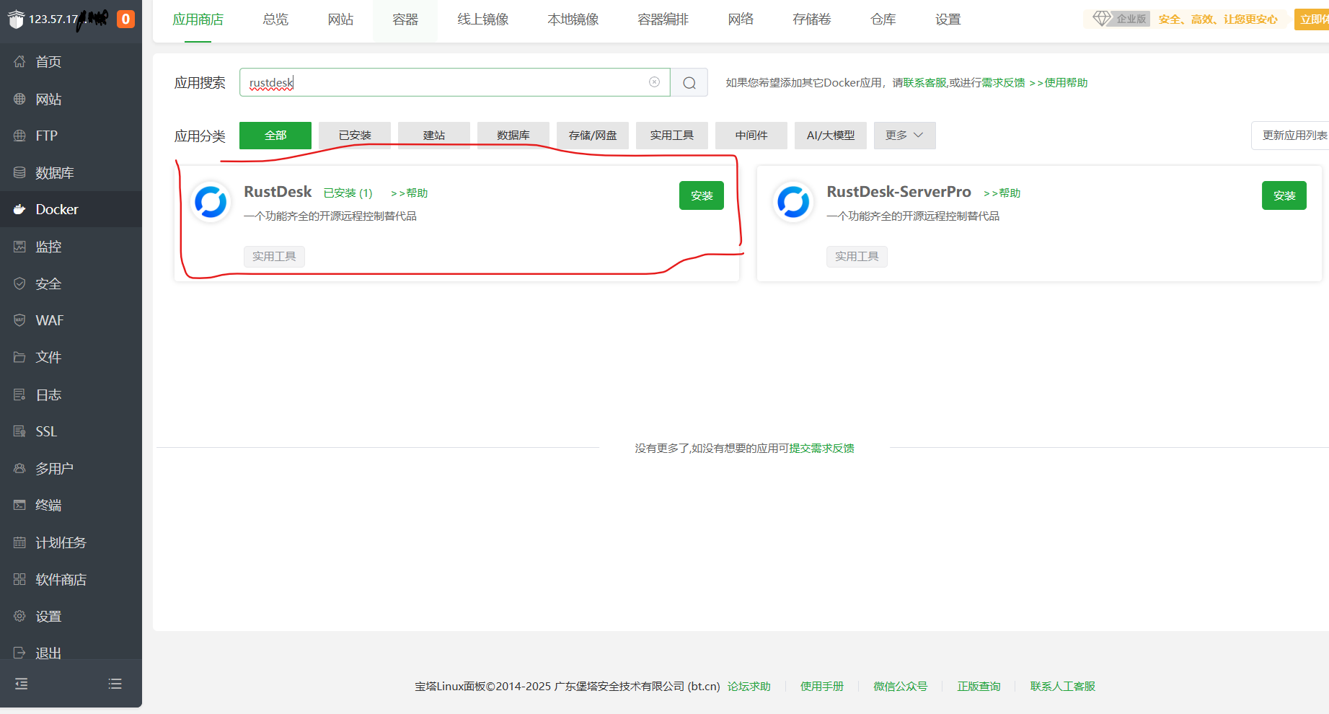Click the RustDesk-ServerPro app logo
Image resolution: width=1329 pixels, height=714 pixels.
click(x=793, y=202)
